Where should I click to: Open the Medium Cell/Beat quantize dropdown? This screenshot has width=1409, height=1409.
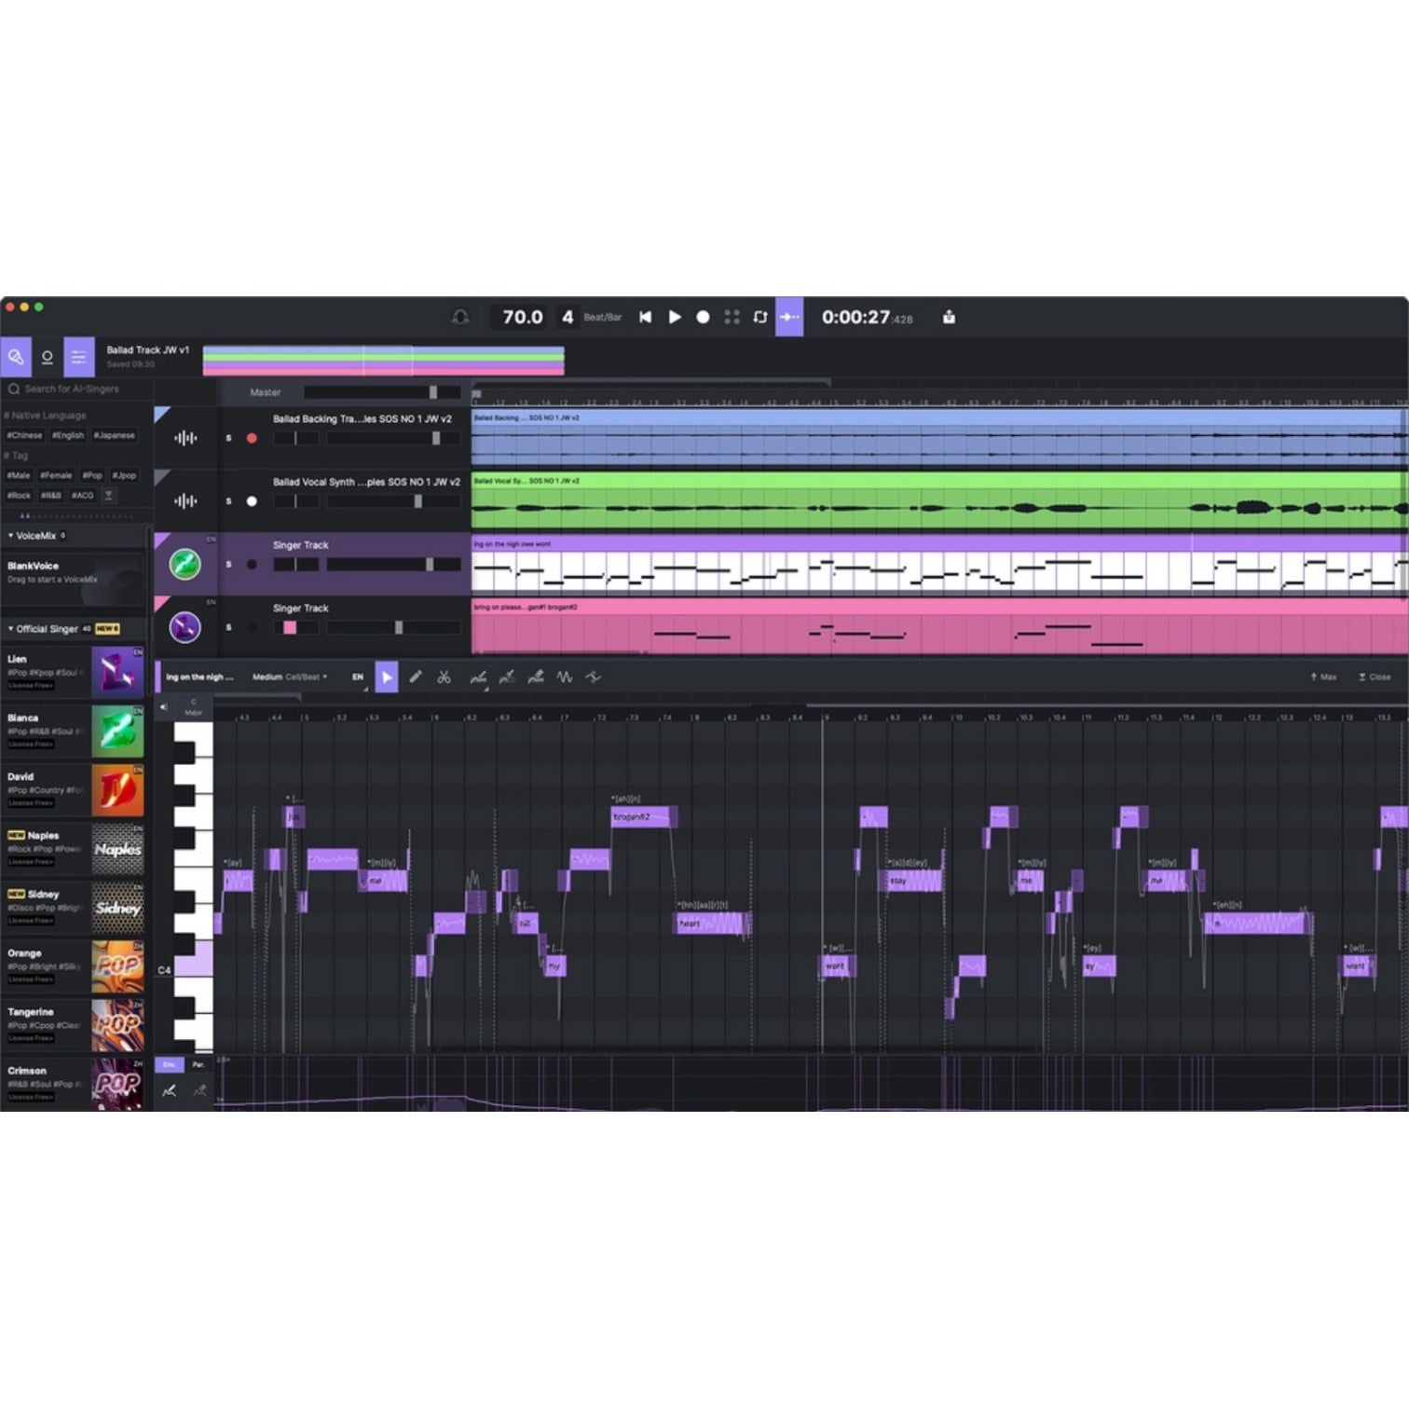(290, 677)
